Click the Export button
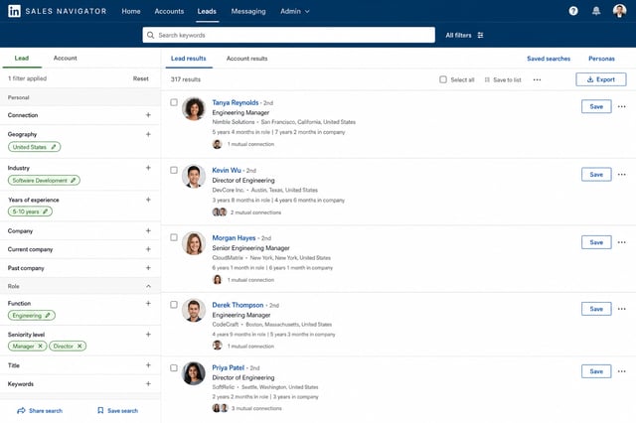 [600, 79]
